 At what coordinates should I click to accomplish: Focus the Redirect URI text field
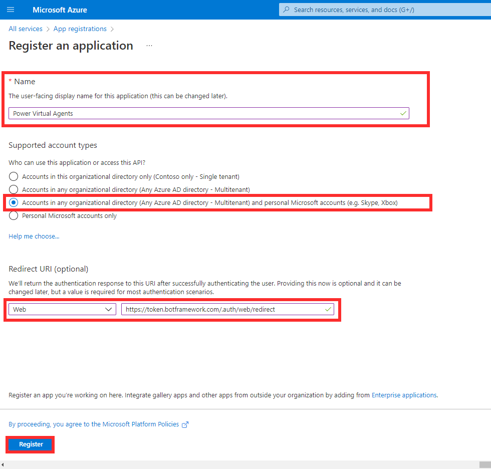click(x=227, y=309)
